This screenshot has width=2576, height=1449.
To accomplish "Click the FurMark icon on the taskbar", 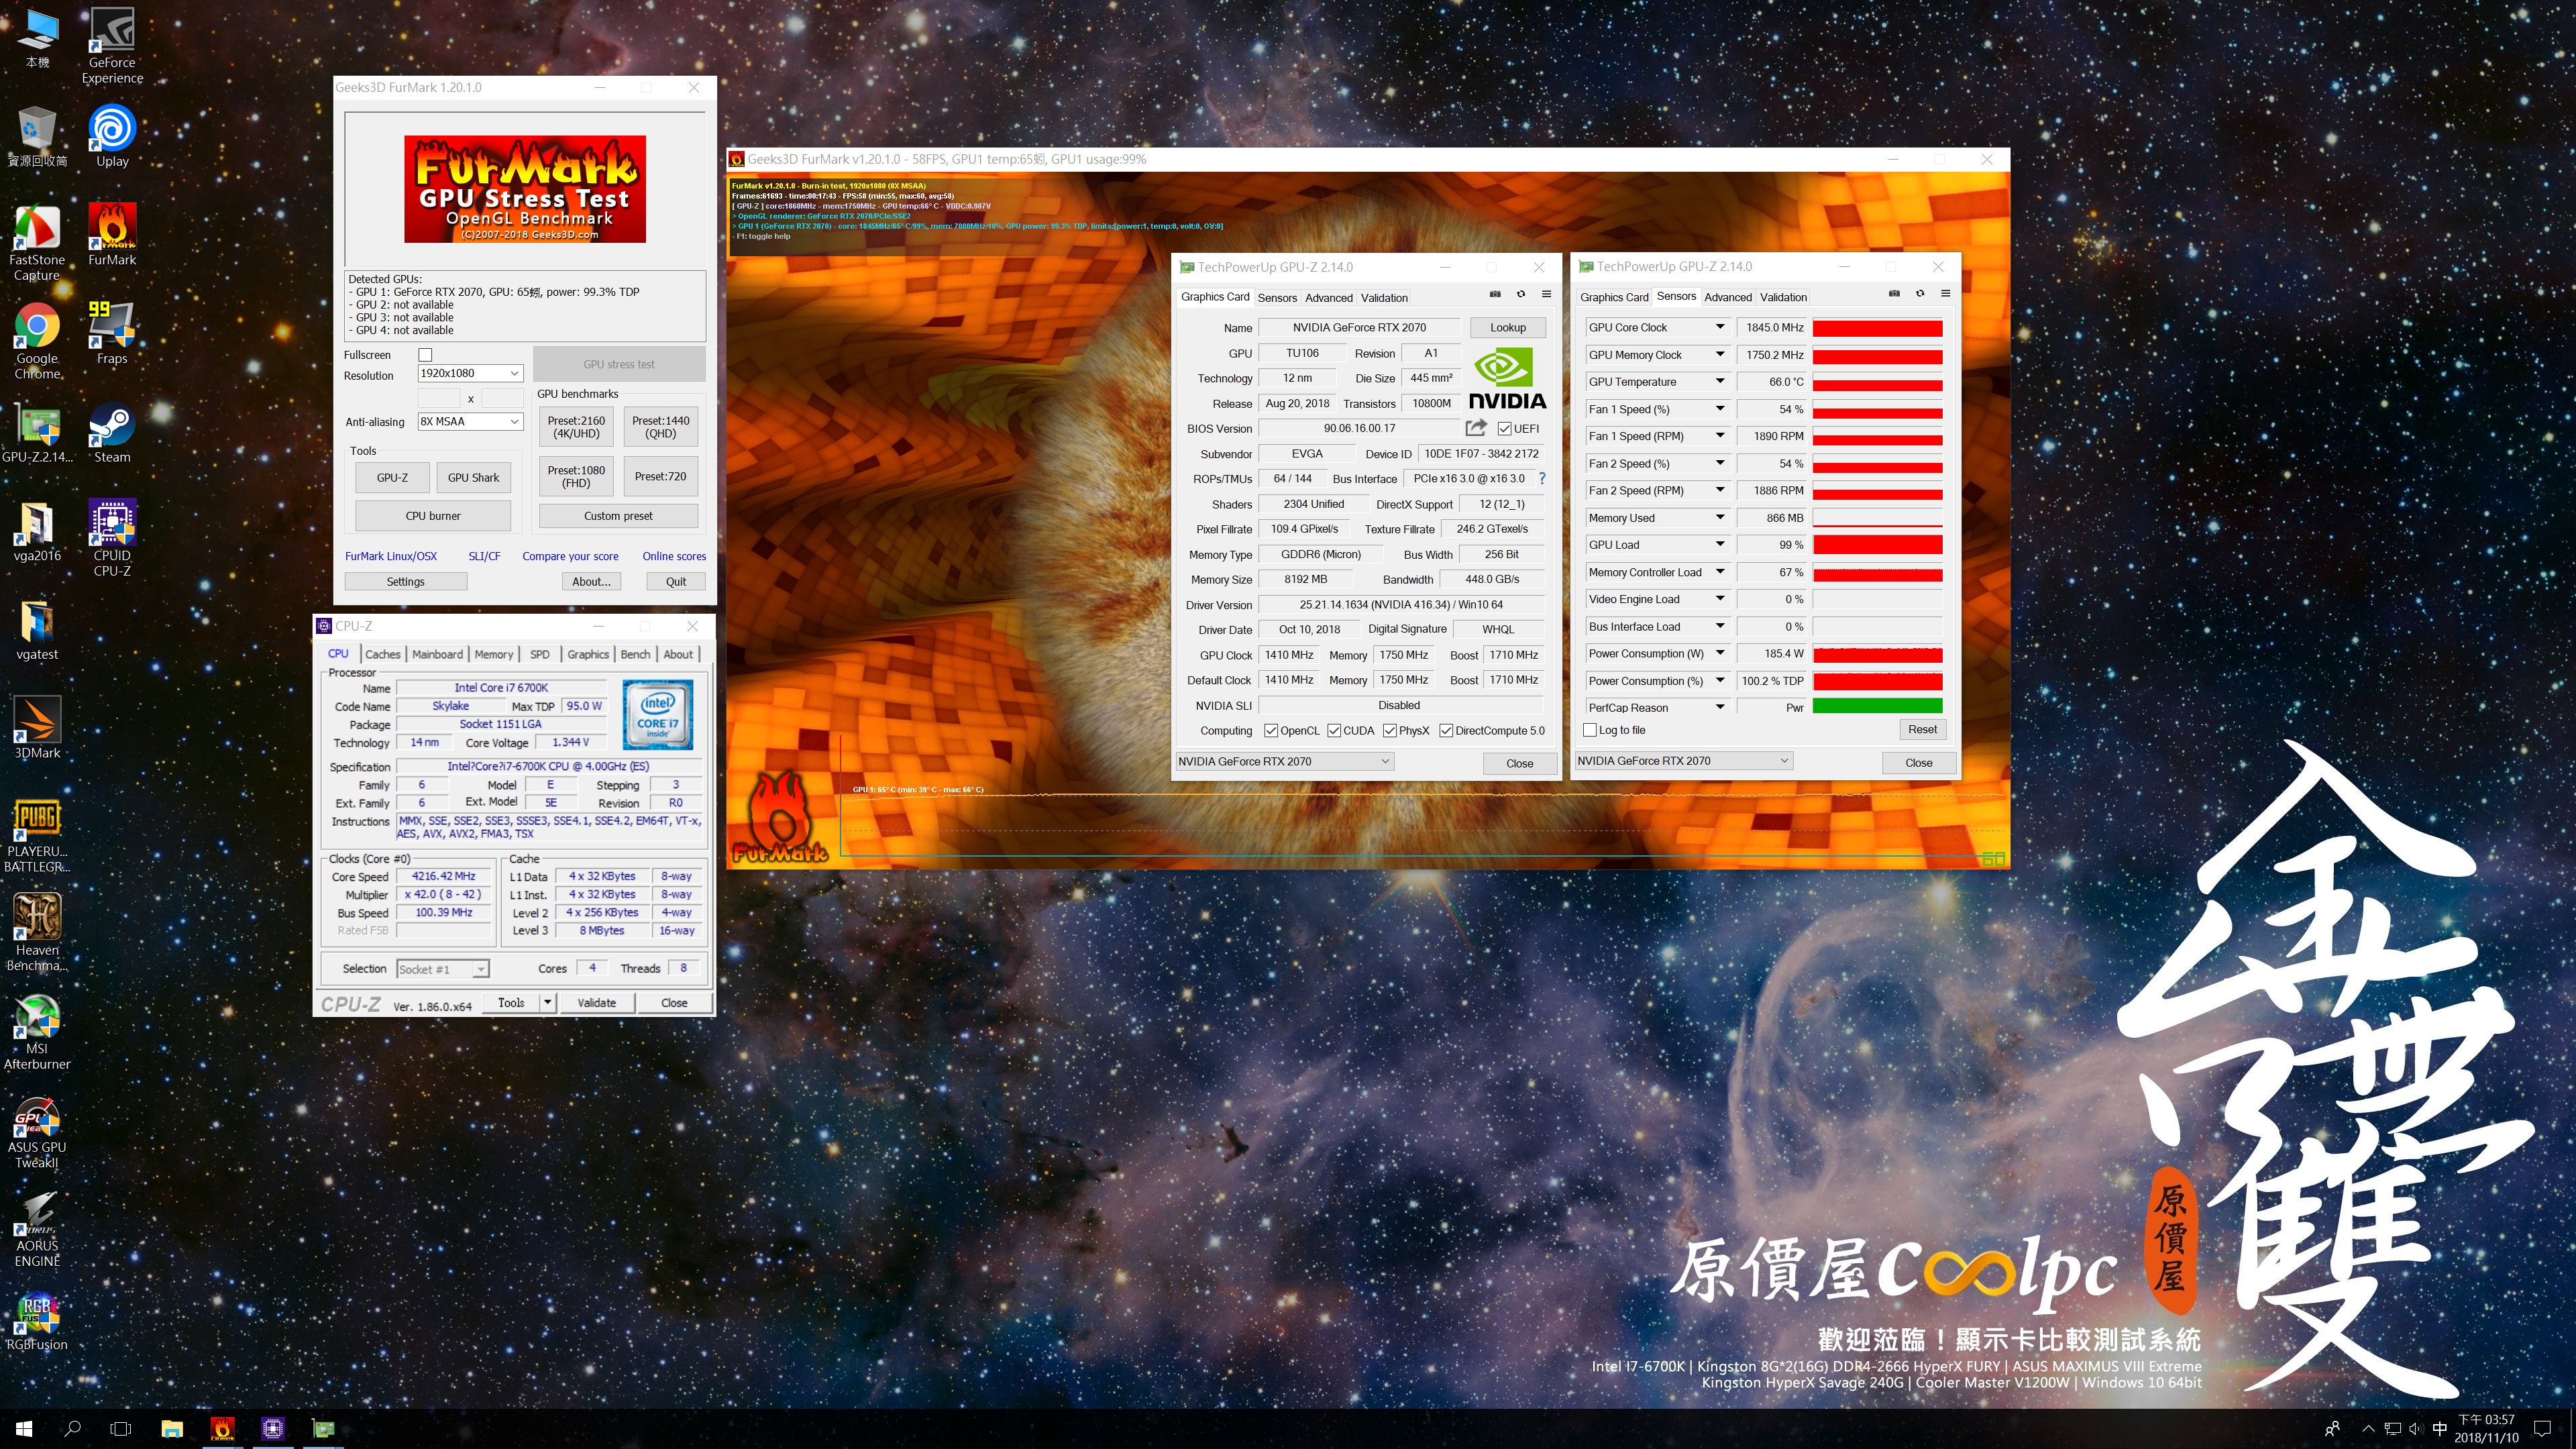I will tap(222, 1428).
